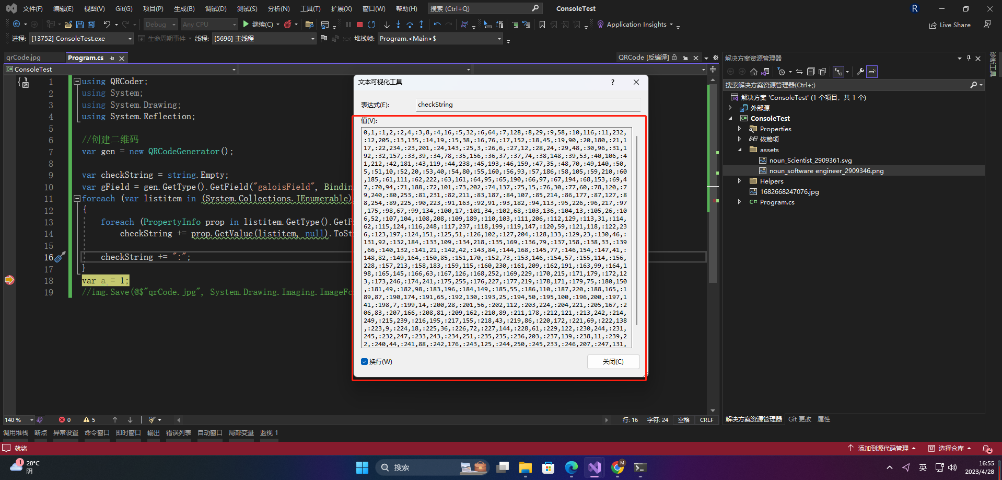This screenshot has width=1002, height=480.
Task: Open the thread [5696] 主线程 dropdown
Action: pyautogui.click(x=264, y=38)
